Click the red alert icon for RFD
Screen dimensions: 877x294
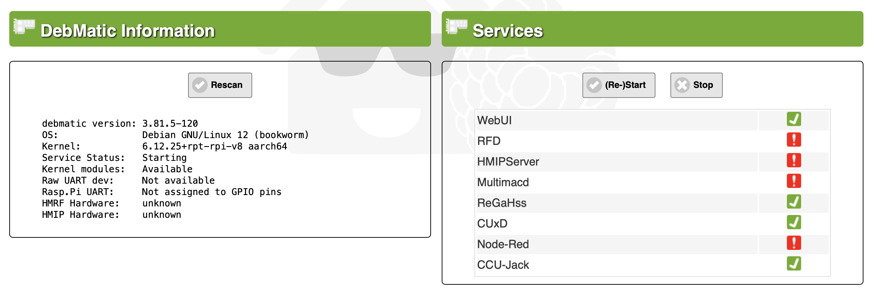(794, 140)
